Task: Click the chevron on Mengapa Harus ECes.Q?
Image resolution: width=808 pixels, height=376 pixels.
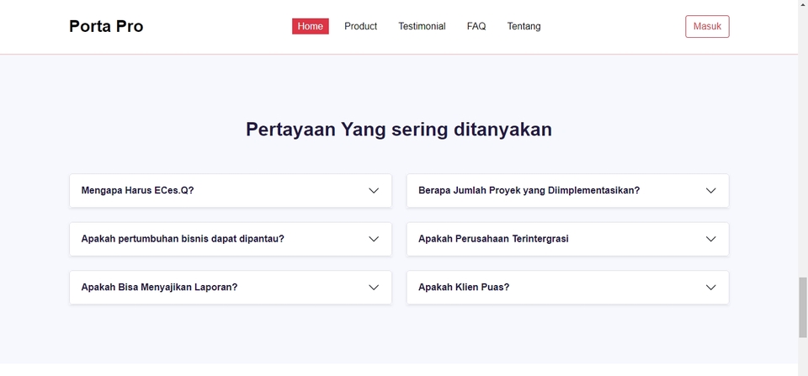Action: 374,191
